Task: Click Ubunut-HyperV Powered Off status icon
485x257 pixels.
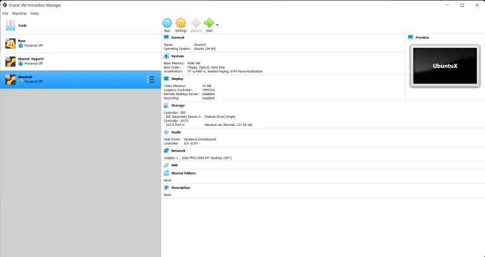Action: click(20, 64)
